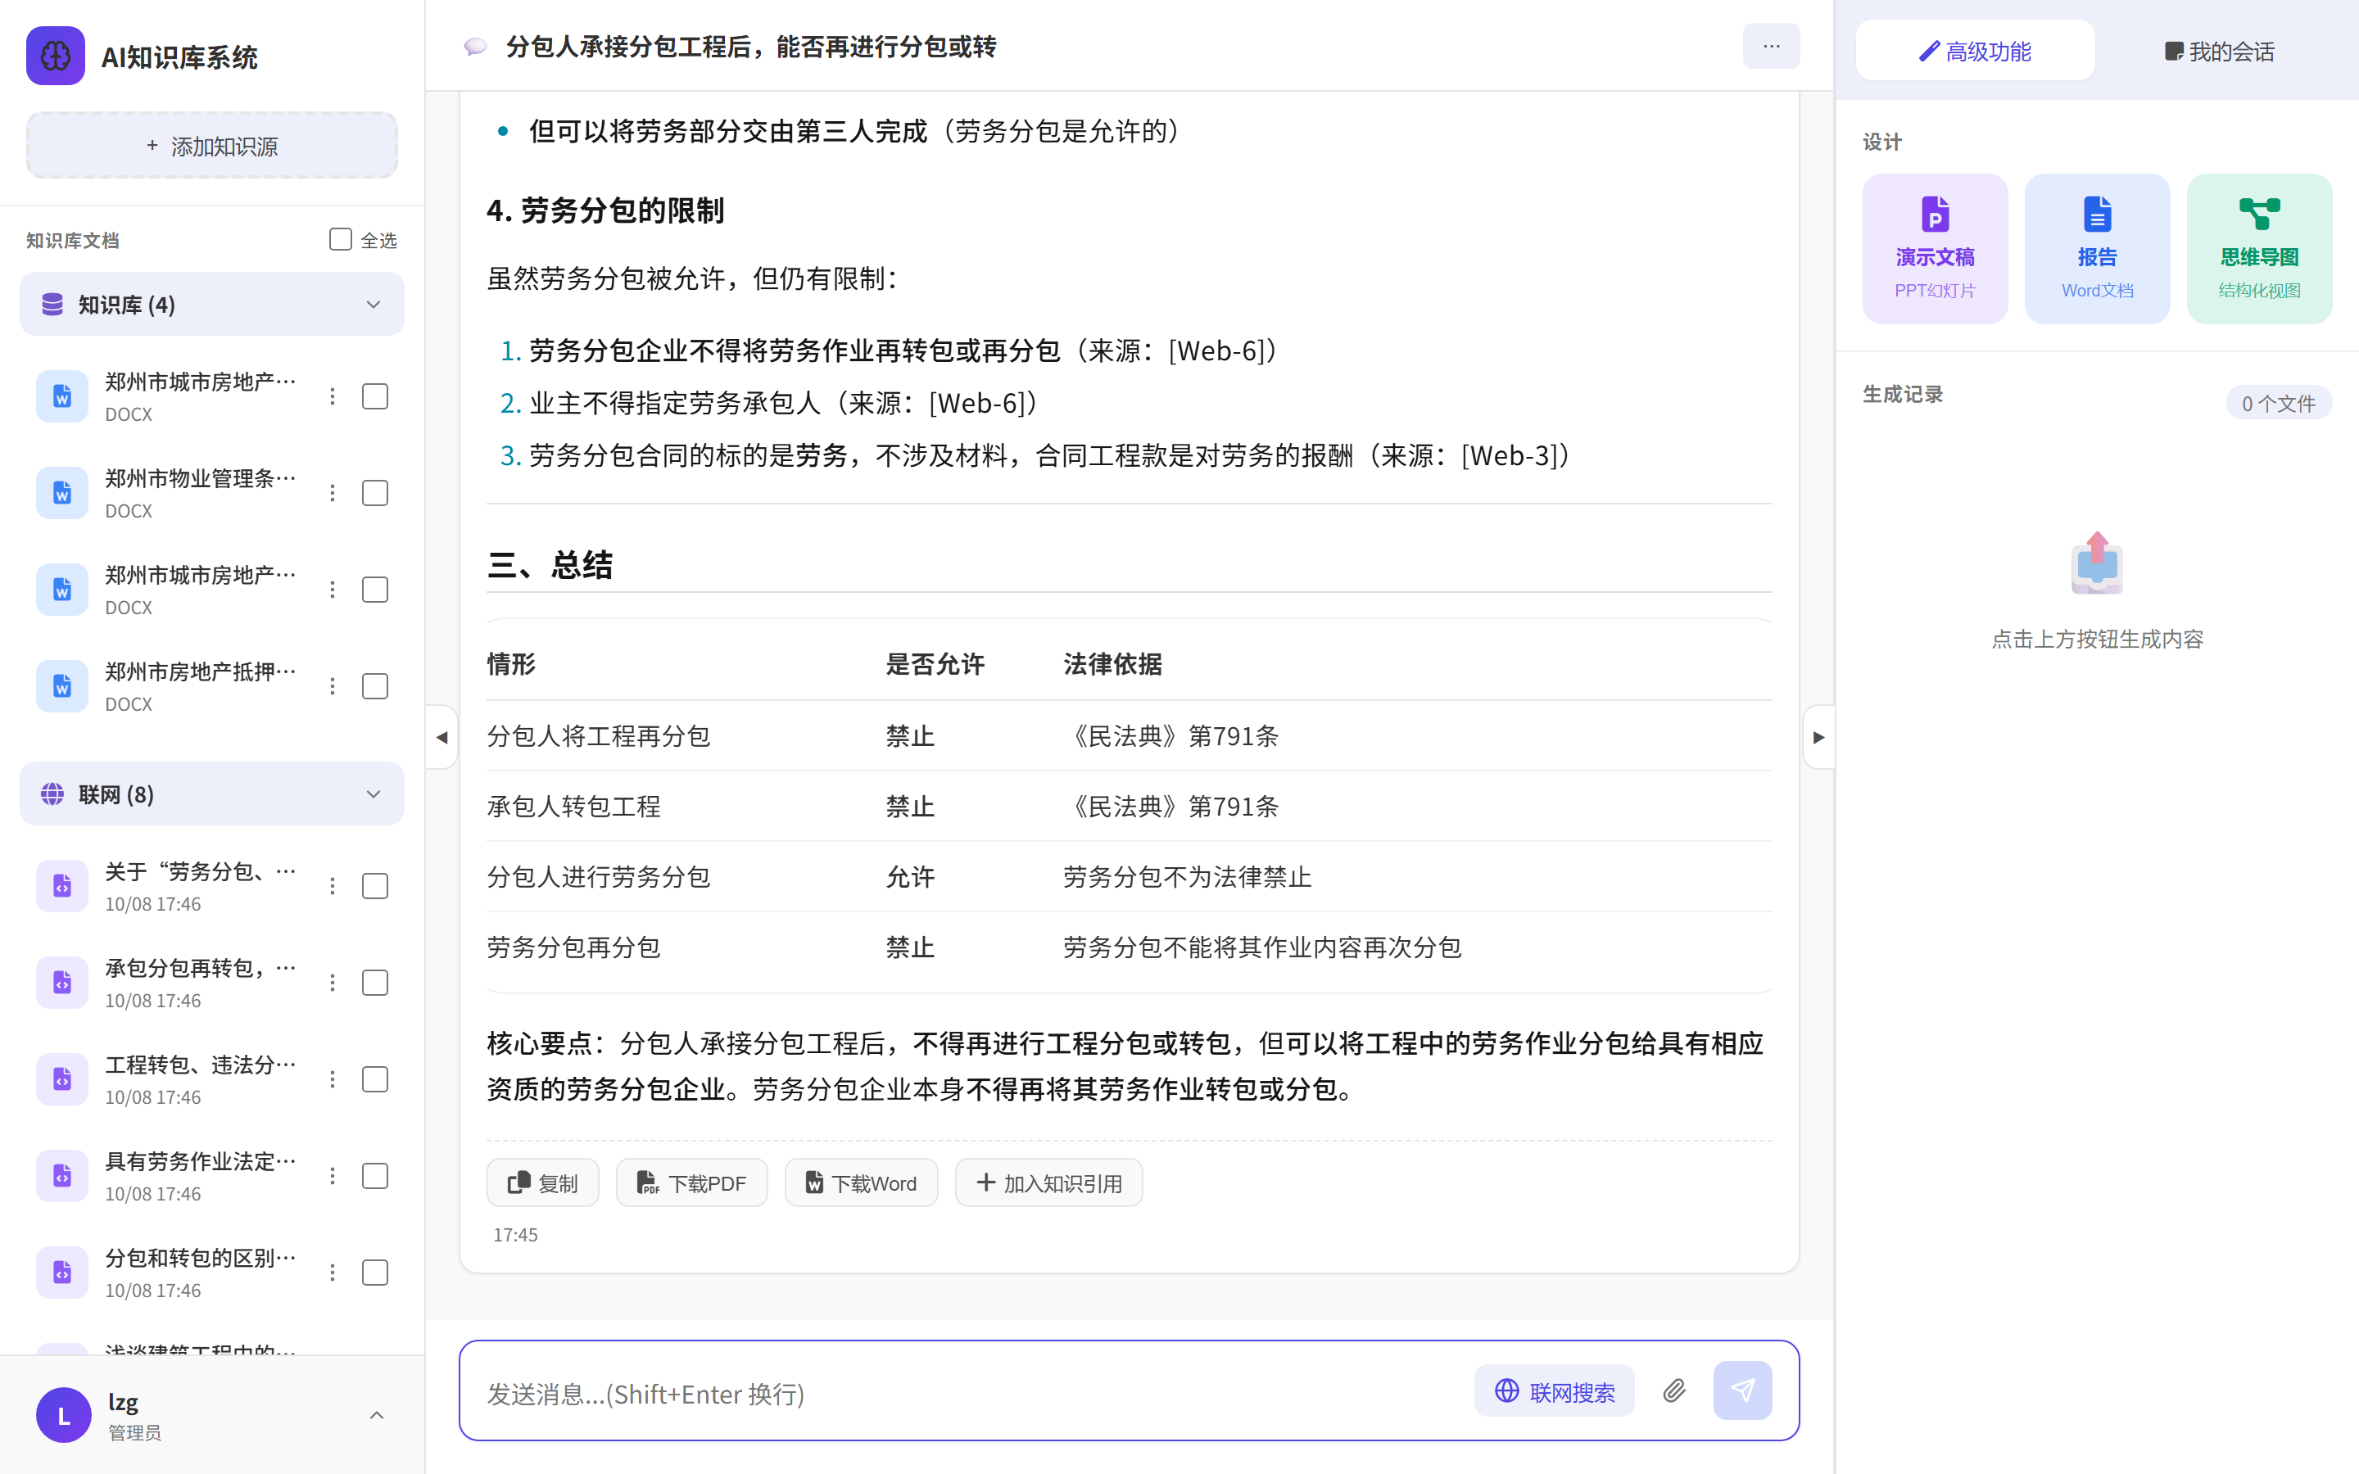Image resolution: width=2359 pixels, height=1474 pixels.
Task: Open more options for 工程转包、违法分 source
Action: click(x=333, y=1079)
